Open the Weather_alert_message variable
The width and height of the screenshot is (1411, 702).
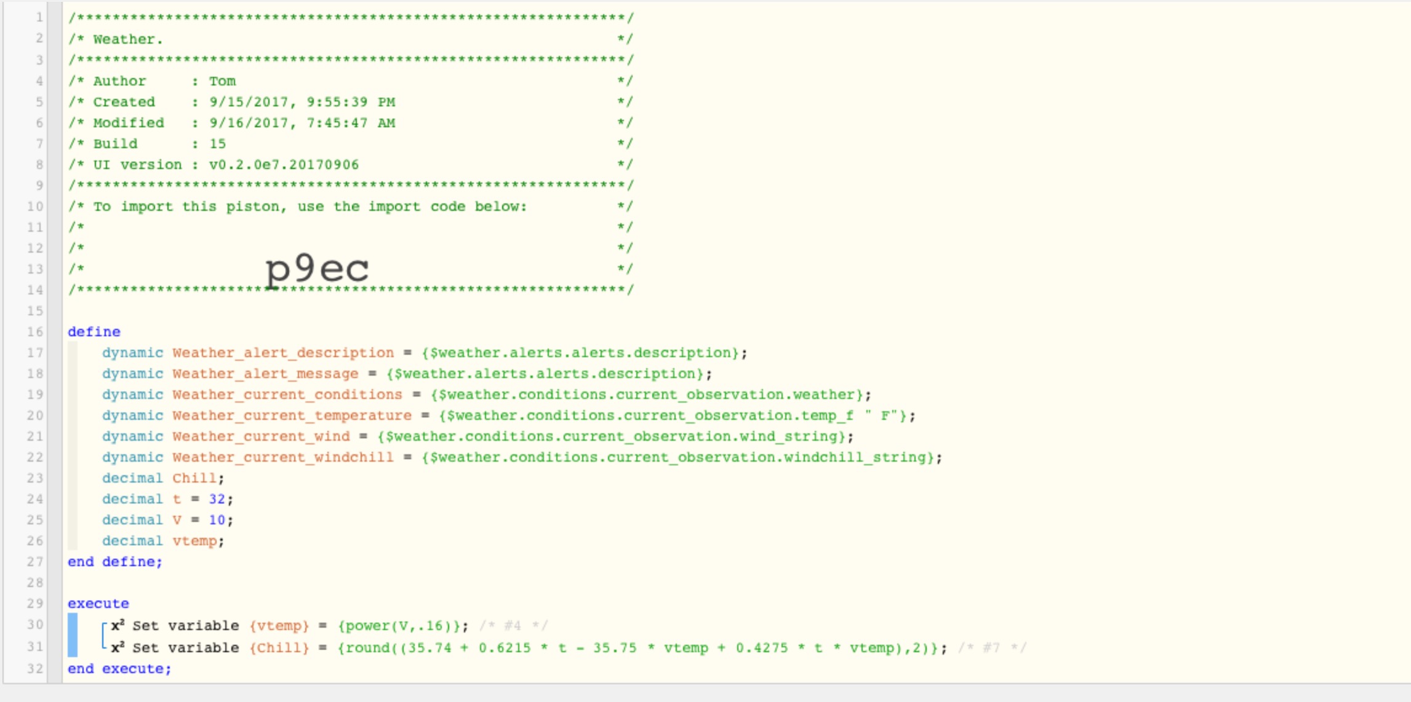(265, 374)
